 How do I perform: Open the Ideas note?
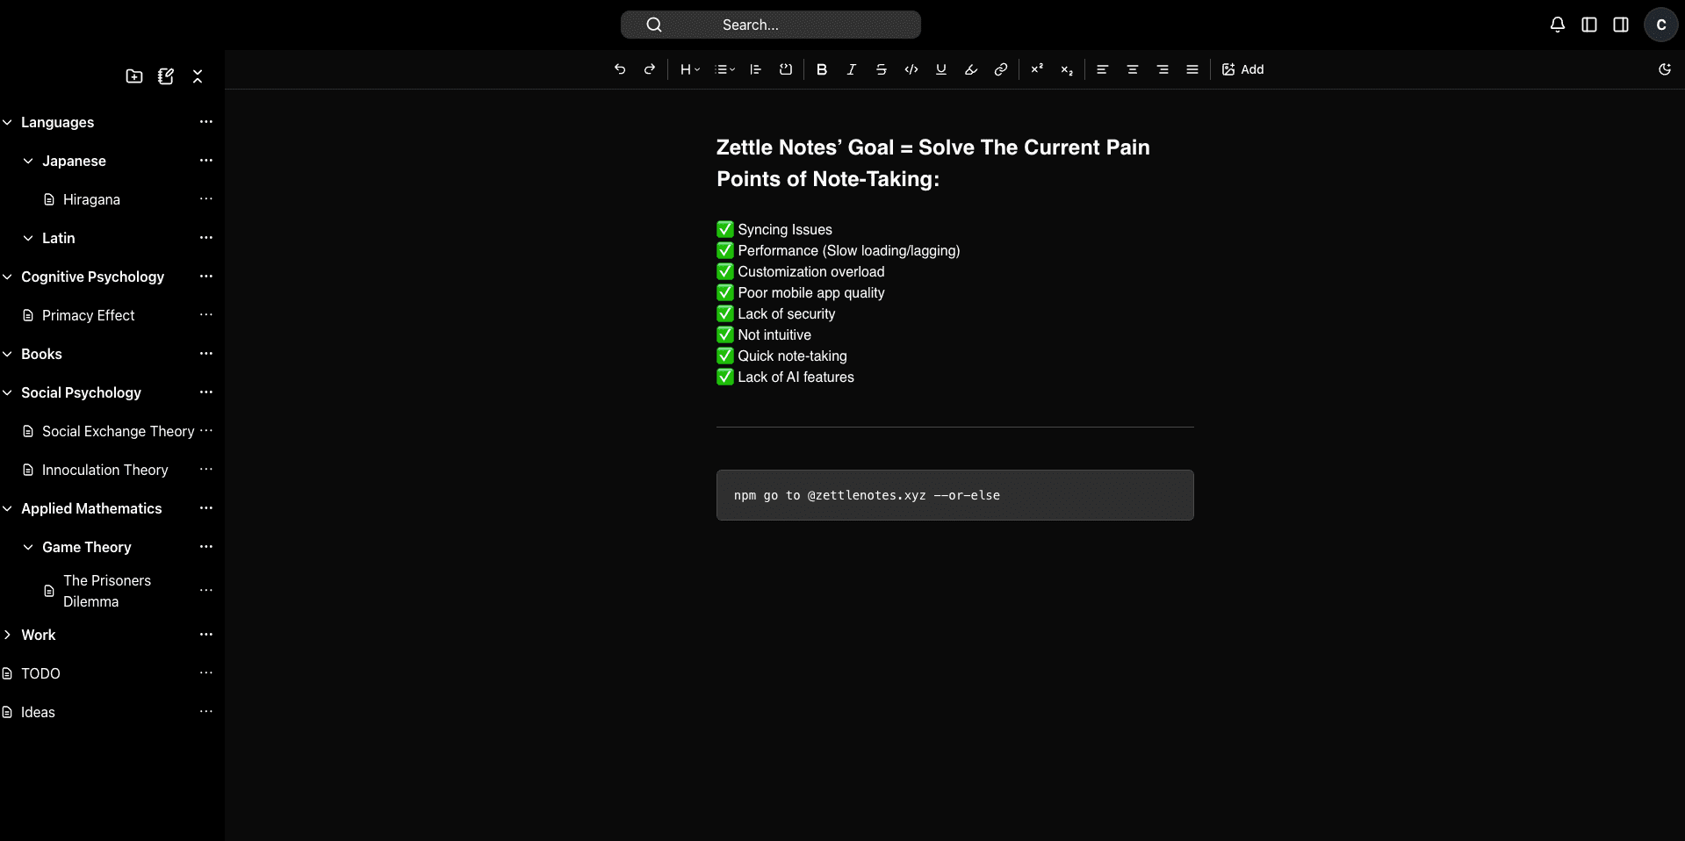[38, 712]
